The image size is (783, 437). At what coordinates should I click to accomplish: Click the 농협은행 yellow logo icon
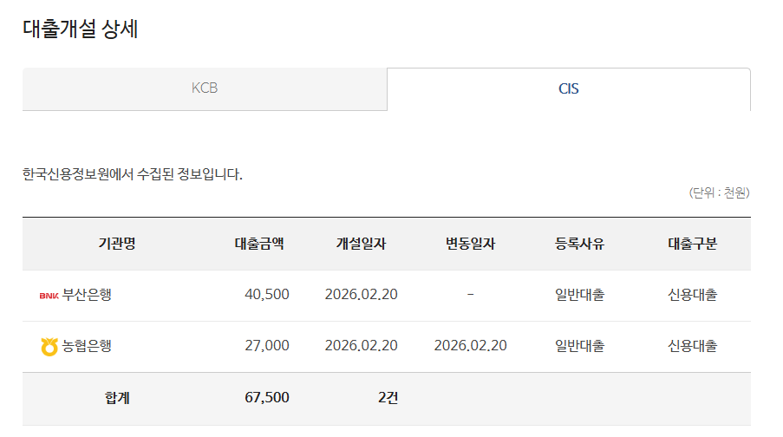pos(49,347)
